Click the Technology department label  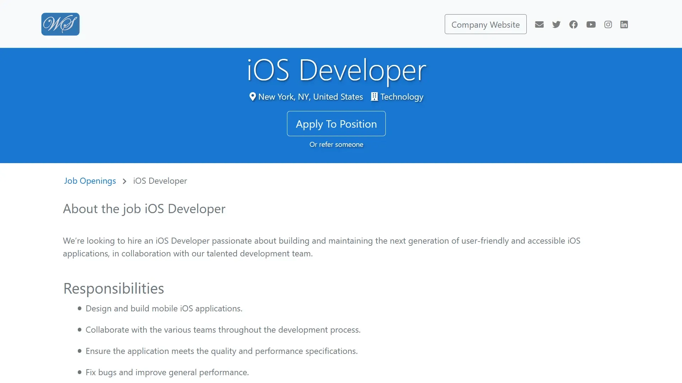[402, 97]
